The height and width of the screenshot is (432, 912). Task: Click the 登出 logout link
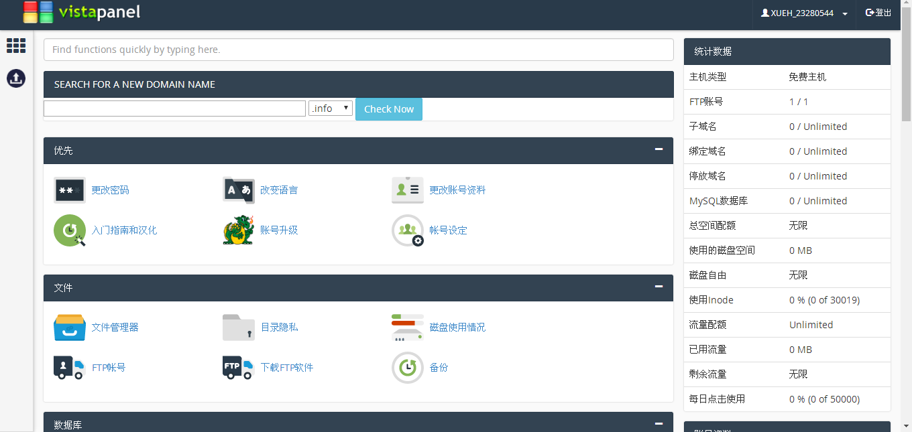pyautogui.click(x=878, y=13)
